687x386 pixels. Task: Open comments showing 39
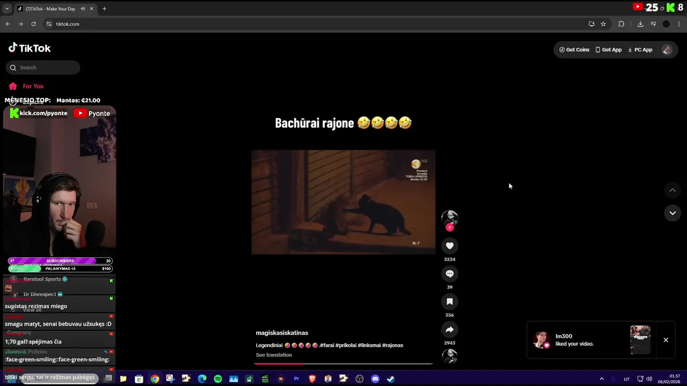450,273
